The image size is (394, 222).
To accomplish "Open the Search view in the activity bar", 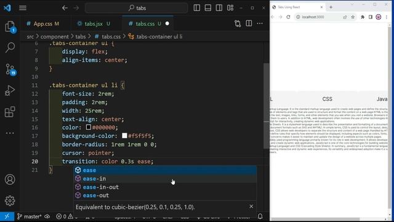I will [x=10, y=47].
